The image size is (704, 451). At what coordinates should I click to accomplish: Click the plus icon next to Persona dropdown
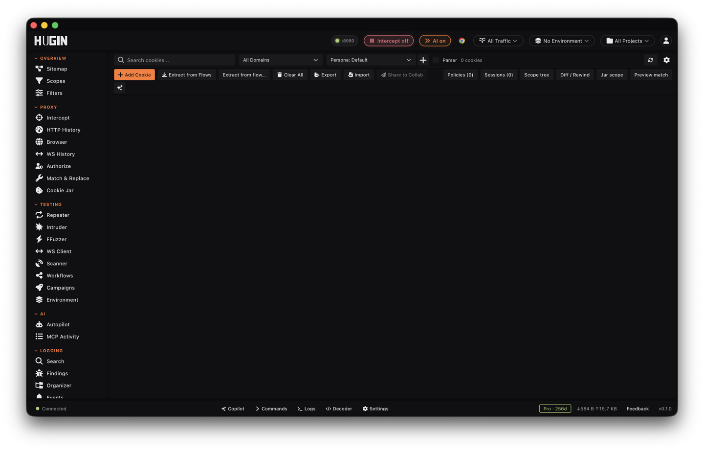click(423, 60)
